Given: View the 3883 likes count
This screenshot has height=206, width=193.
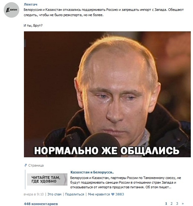Looking at the screenshot, I should click(120, 194).
